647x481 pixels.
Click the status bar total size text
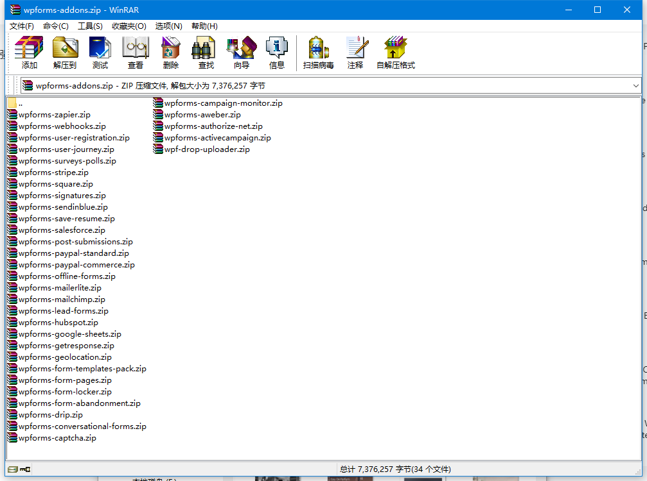395,469
